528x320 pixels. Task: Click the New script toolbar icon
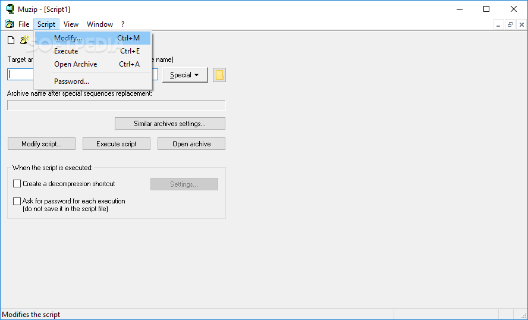coord(11,40)
